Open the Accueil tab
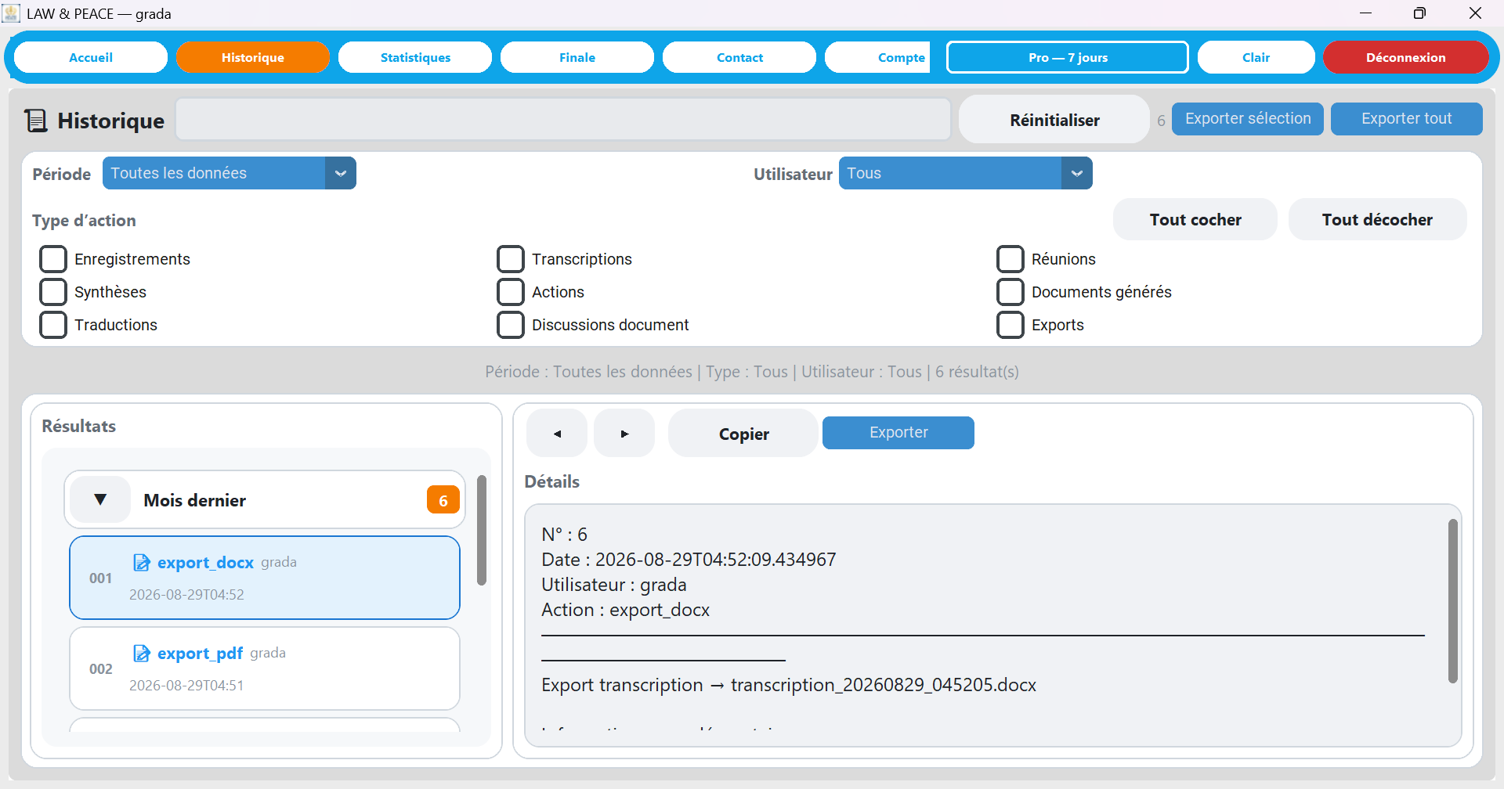Image resolution: width=1504 pixels, height=789 pixels. click(91, 57)
